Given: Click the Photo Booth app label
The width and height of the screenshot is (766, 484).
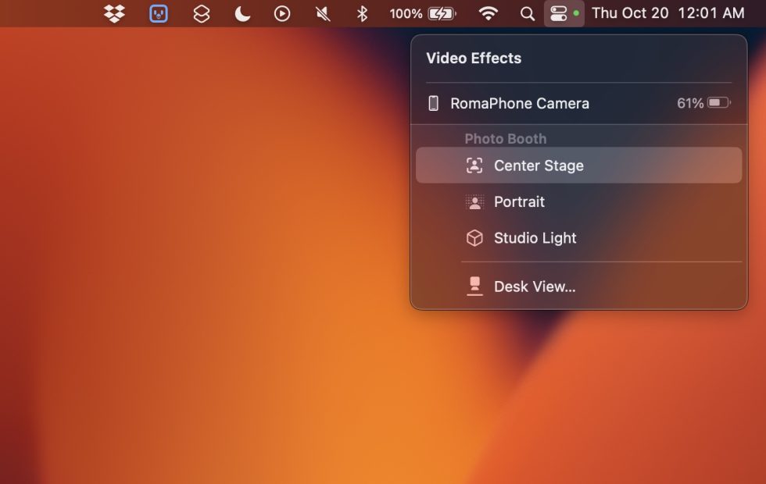Looking at the screenshot, I should pyautogui.click(x=505, y=139).
